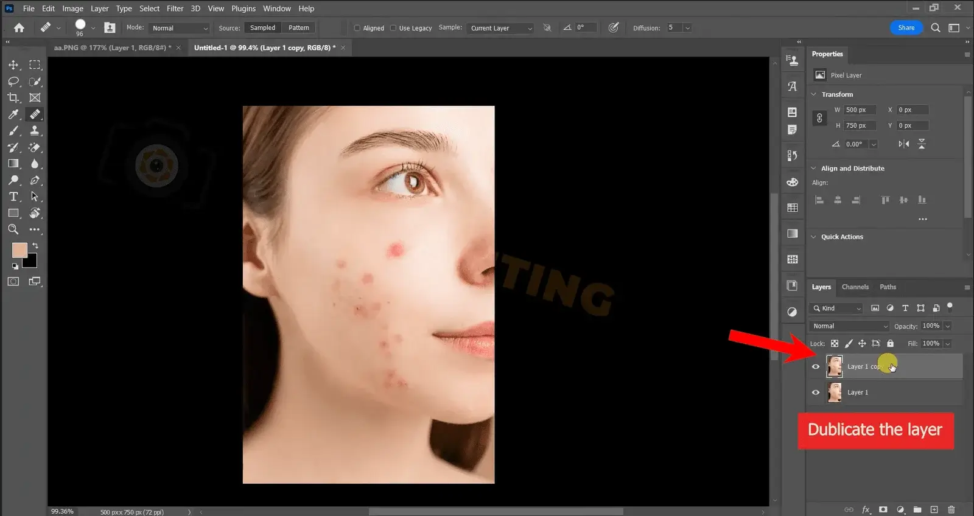Select the Crop tool
Image resolution: width=974 pixels, height=516 pixels.
13,98
